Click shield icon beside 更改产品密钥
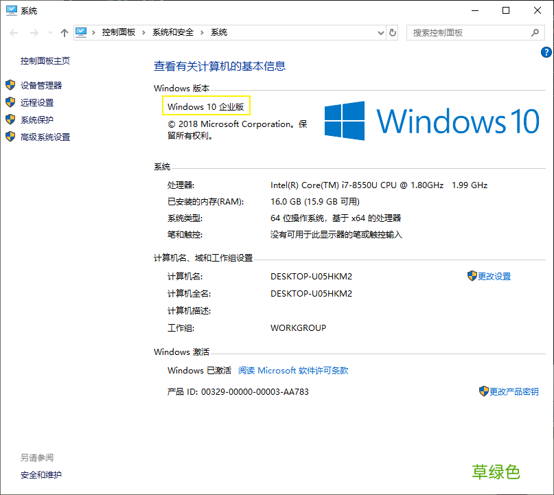 click(x=484, y=391)
